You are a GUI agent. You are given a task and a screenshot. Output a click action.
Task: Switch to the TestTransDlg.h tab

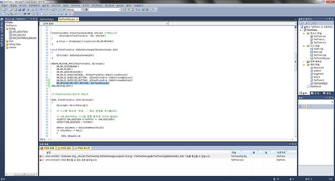tap(47, 19)
